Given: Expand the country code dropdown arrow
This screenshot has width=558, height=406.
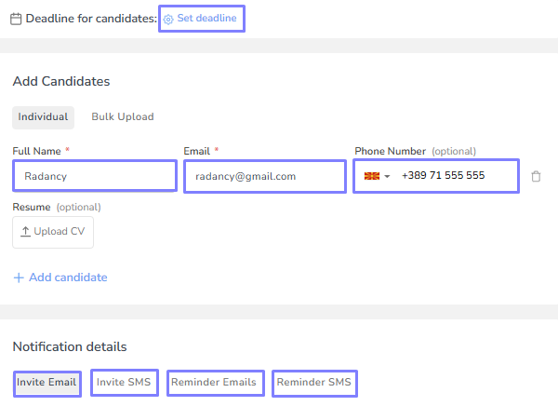Looking at the screenshot, I should pyautogui.click(x=386, y=176).
